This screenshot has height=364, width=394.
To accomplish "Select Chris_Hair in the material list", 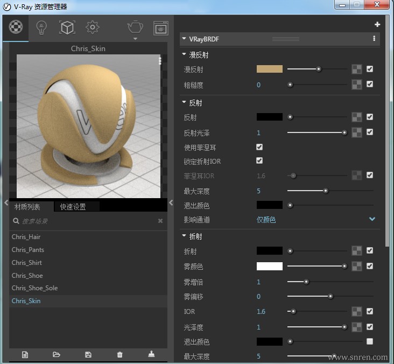I will (x=26, y=237).
